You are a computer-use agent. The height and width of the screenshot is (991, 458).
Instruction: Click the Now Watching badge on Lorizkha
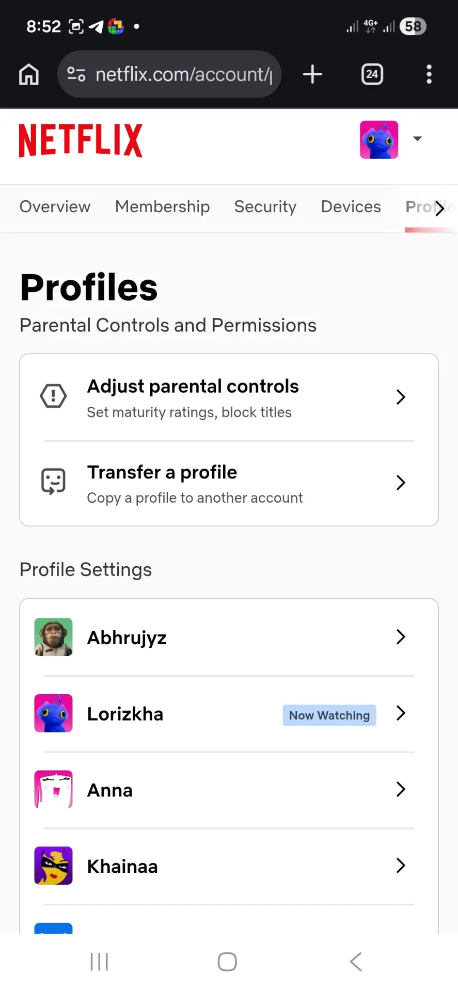pyautogui.click(x=329, y=715)
